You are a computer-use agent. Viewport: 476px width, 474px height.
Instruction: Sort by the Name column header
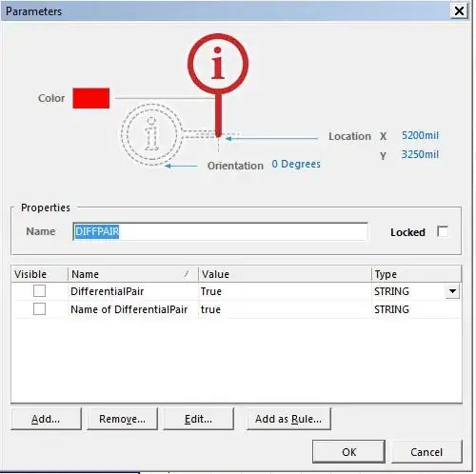132,274
